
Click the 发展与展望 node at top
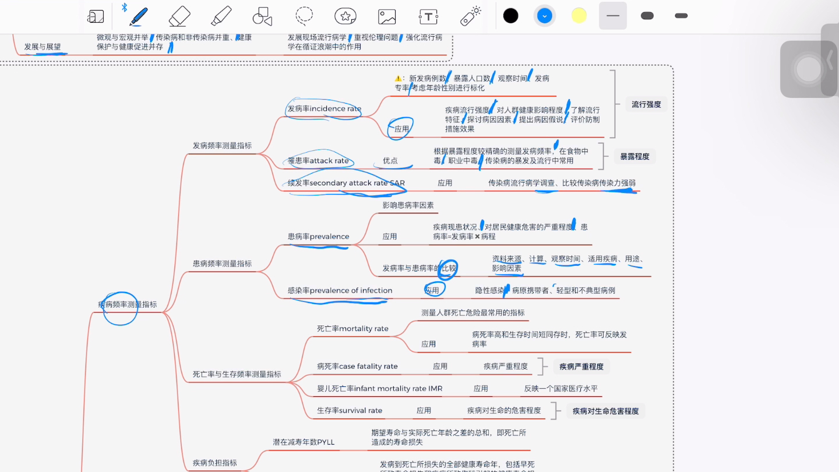42,47
